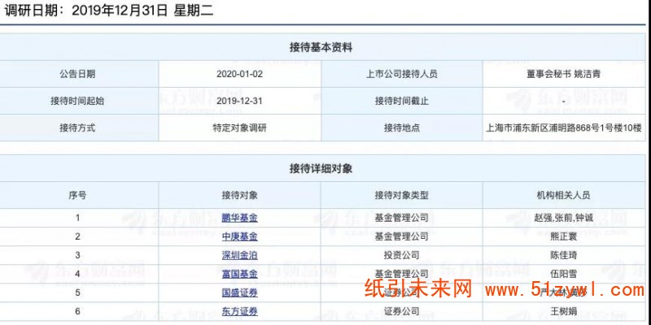Click the 接待详细对象 section header
Image resolution: width=651 pixels, height=325 pixels.
[321, 169]
